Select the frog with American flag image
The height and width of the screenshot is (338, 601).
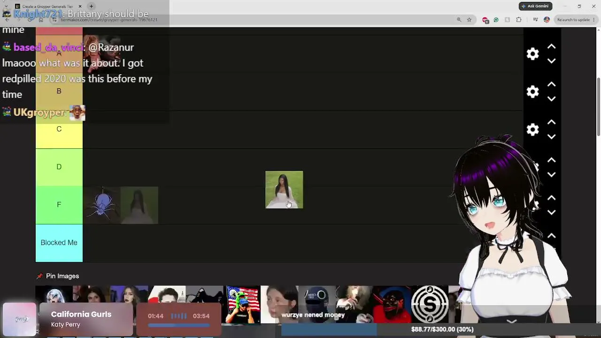coord(243,304)
